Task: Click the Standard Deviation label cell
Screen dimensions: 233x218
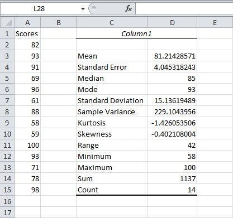Action: click(x=112, y=100)
